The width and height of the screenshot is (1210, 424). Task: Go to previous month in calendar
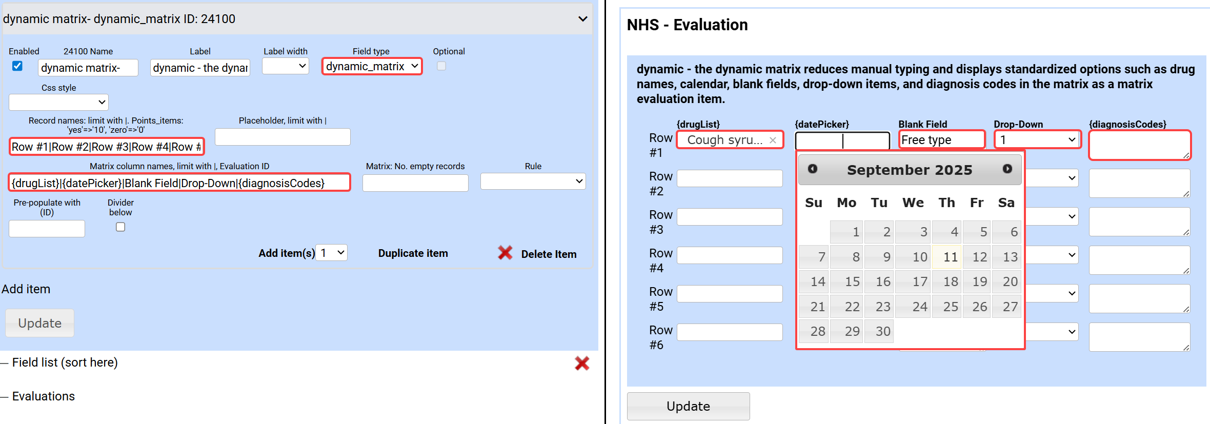(x=813, y=169)
